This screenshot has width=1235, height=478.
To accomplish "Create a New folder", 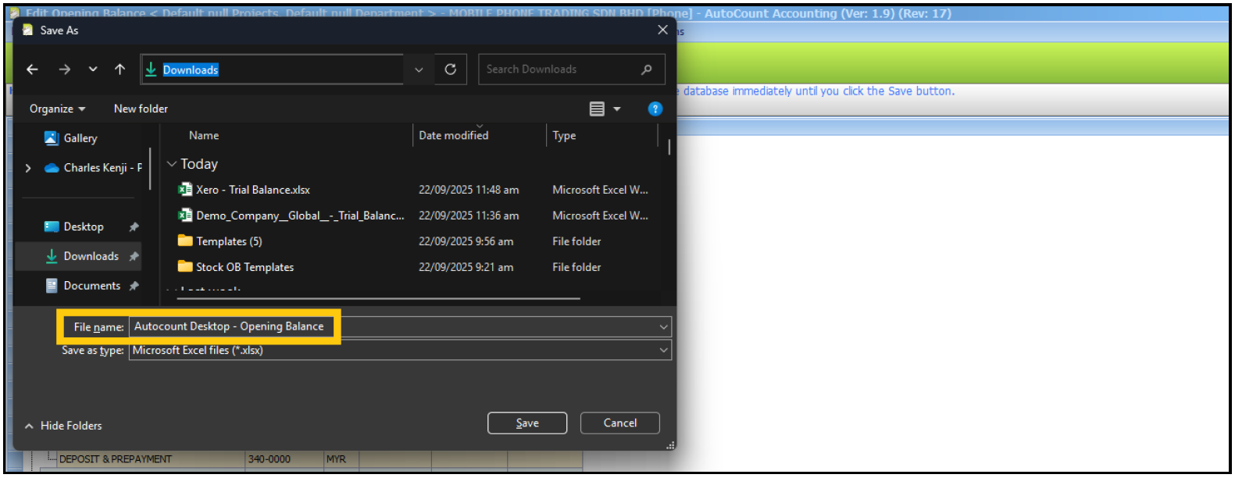I will [x=141, y=109].
